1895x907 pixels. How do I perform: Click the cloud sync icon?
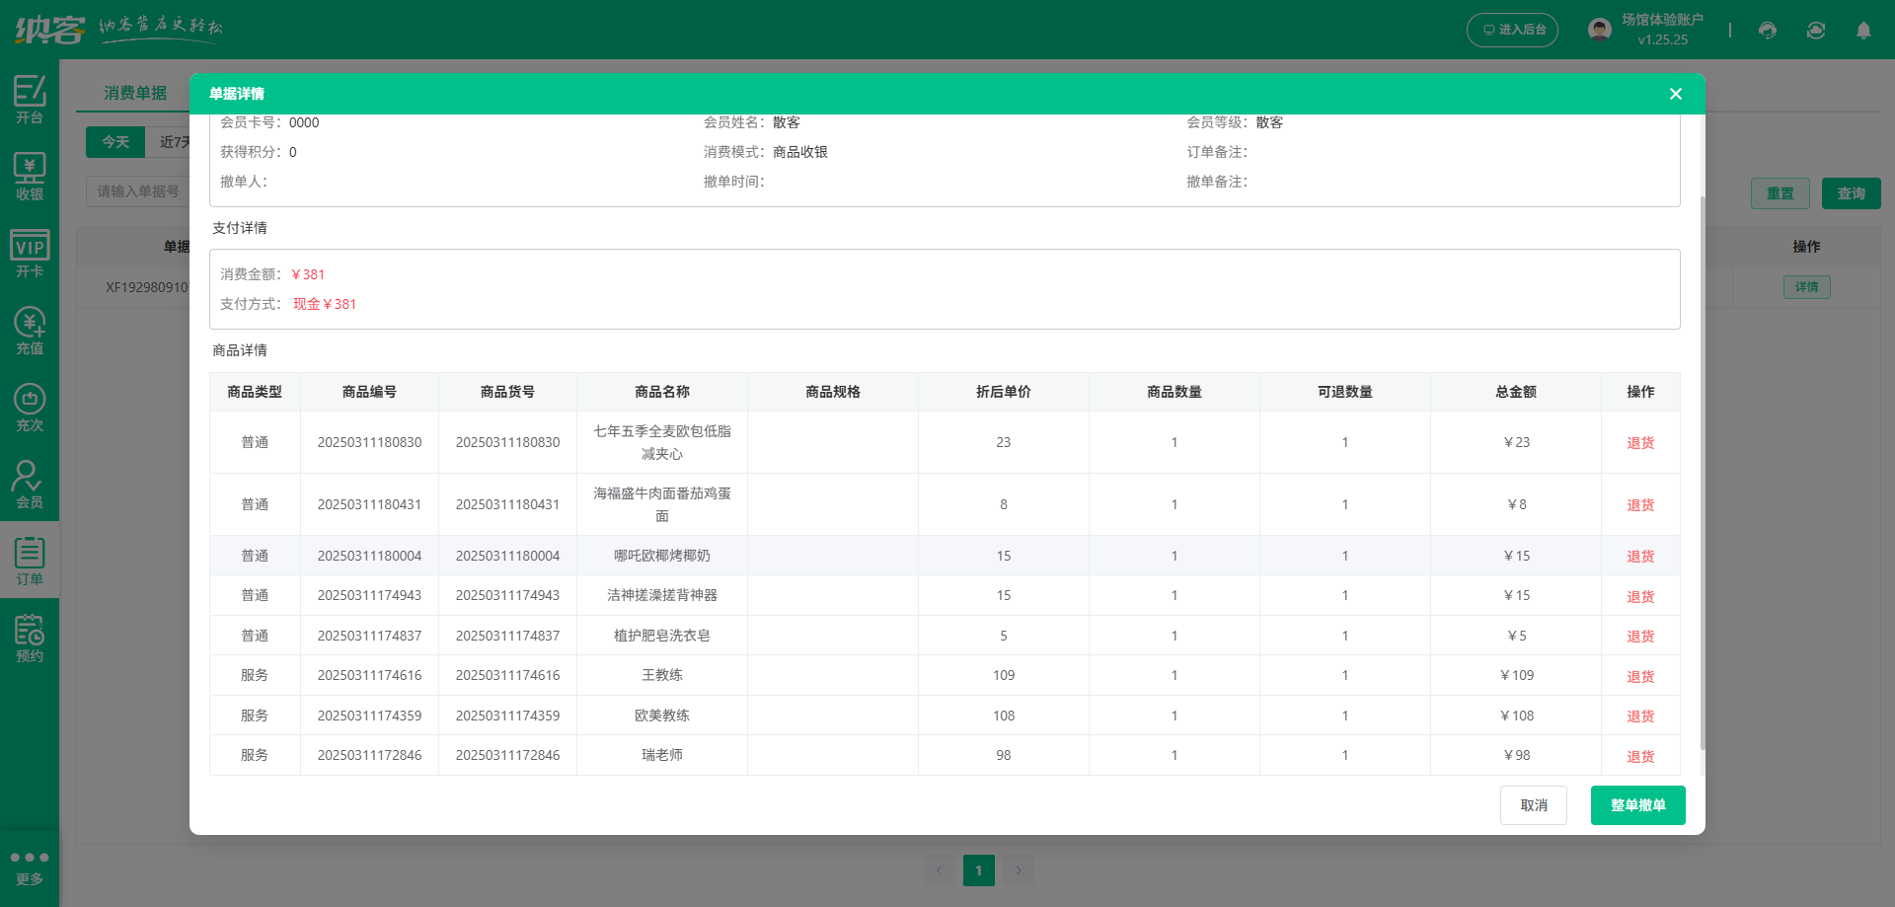coord(1815,31)
